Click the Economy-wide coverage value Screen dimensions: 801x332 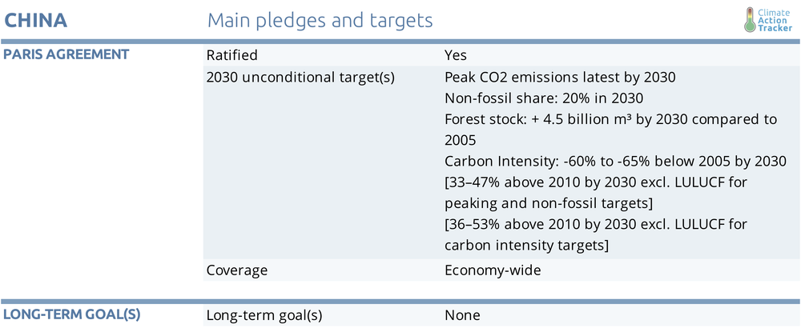[493, 270]
